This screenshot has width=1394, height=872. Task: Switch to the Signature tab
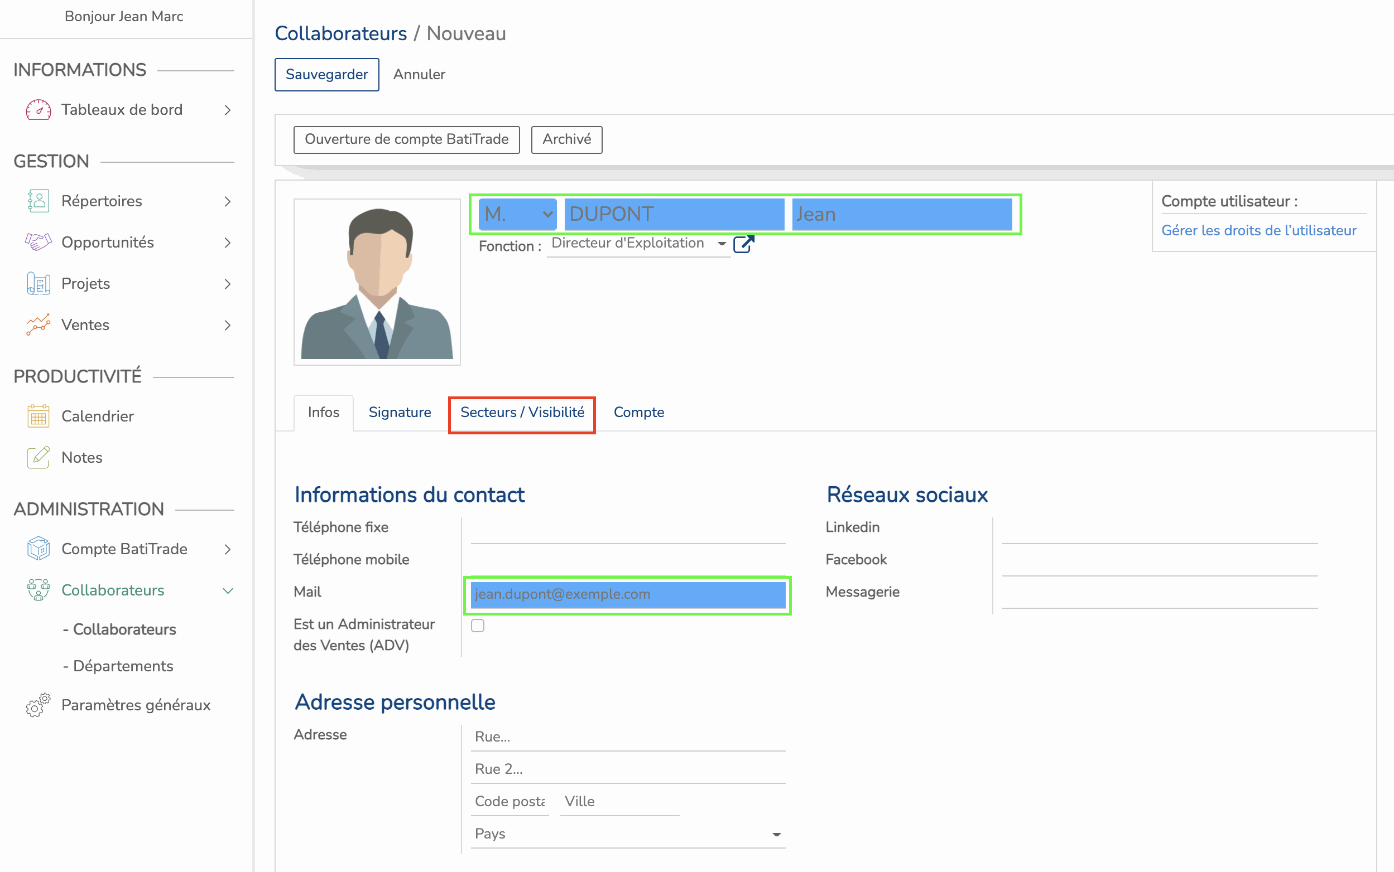[399, 412]
